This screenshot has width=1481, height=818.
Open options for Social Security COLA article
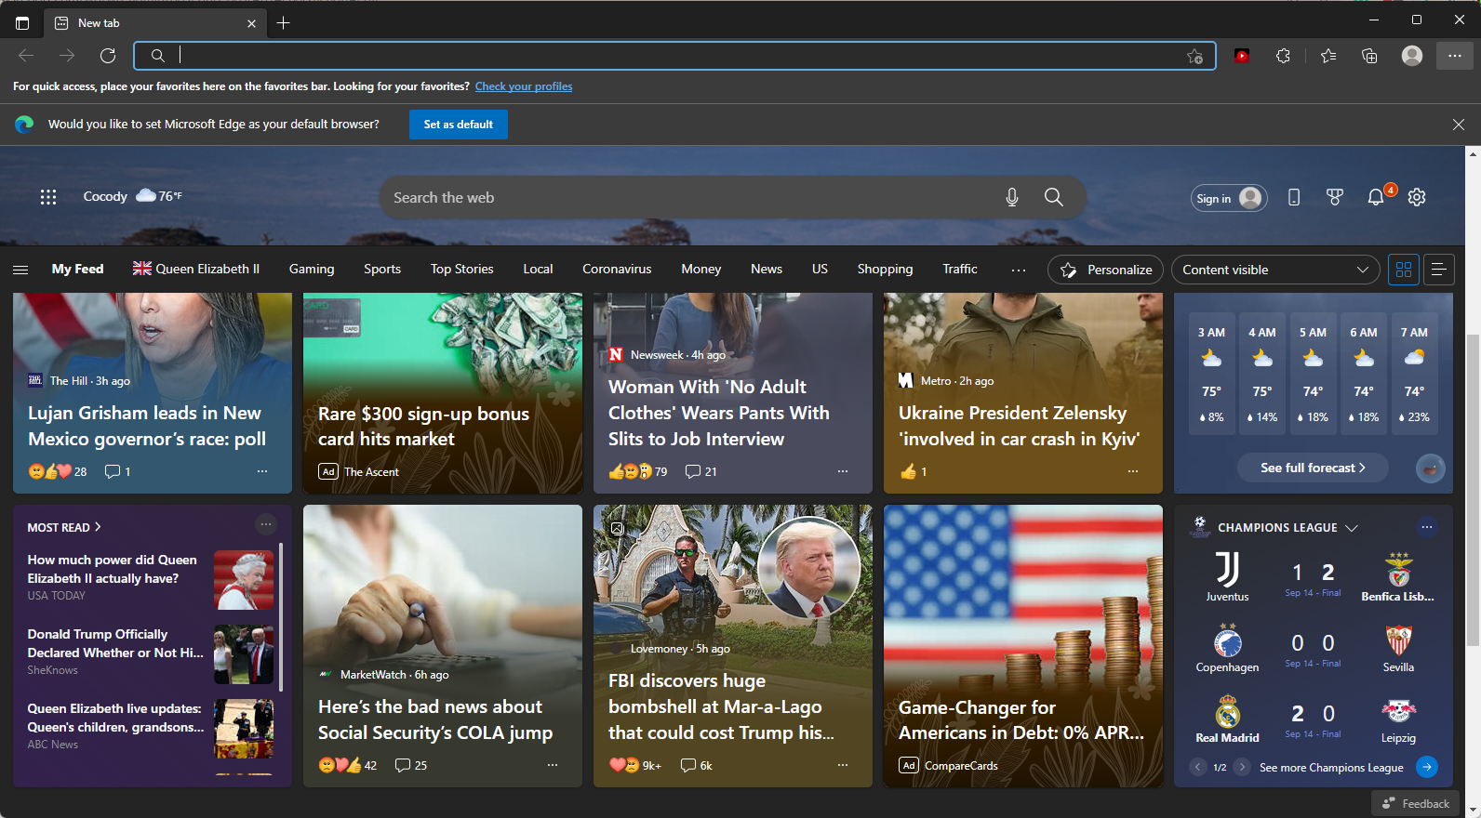tap(553, 765)
